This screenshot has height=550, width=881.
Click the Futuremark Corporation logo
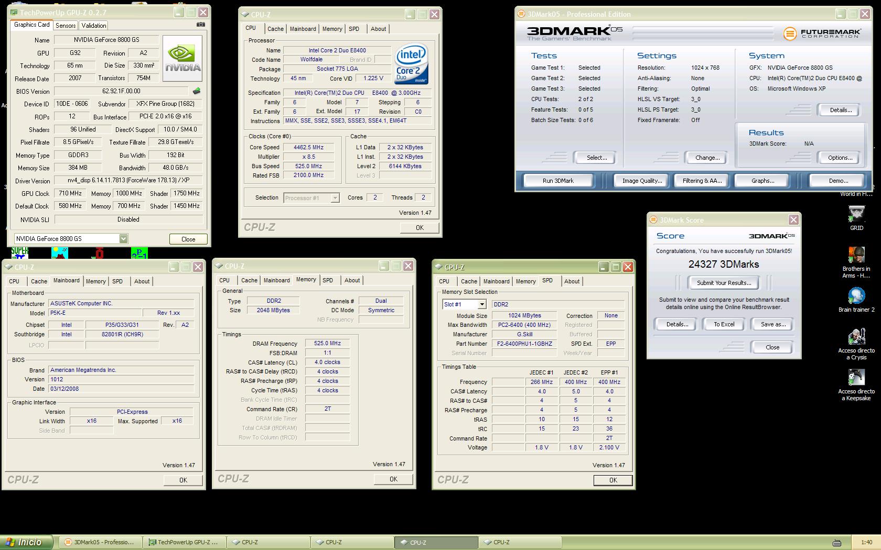coord(822,34)
